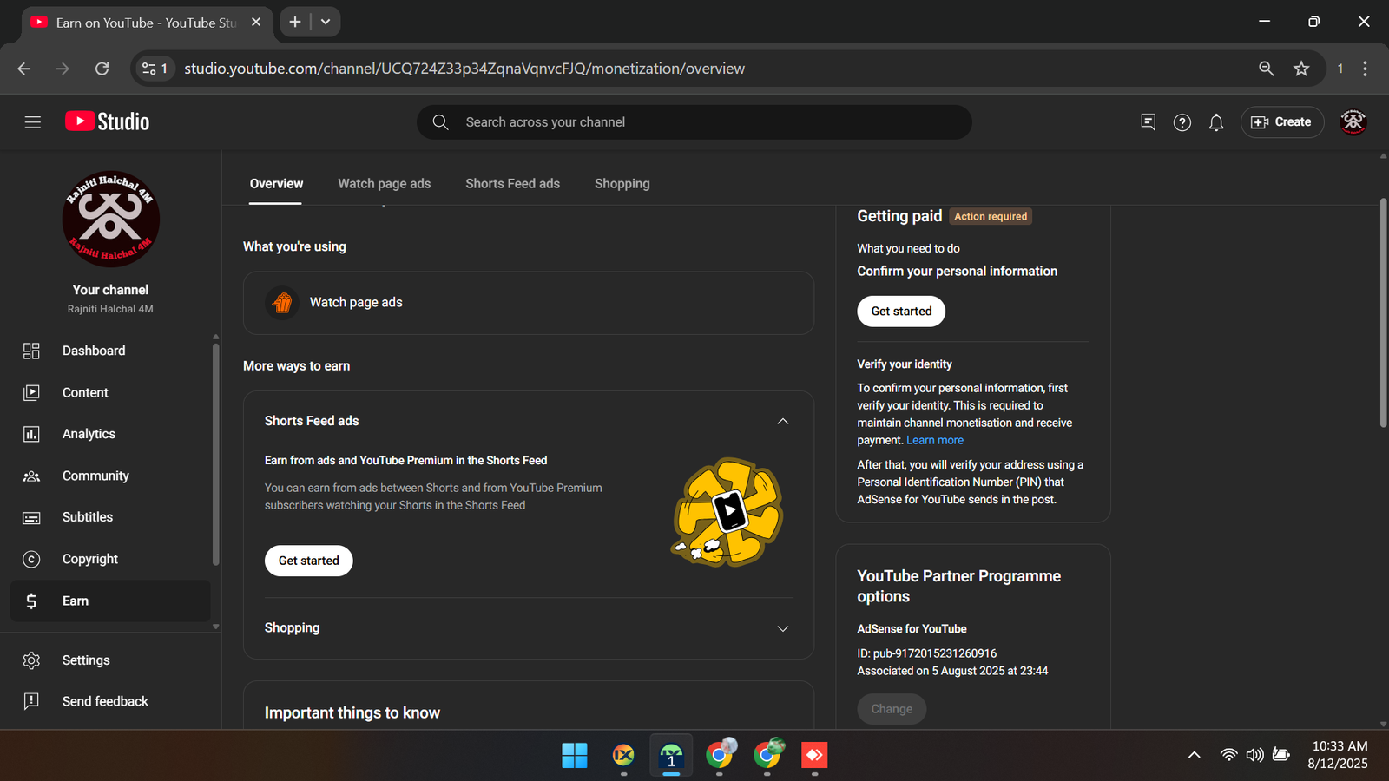The height and width of the screenshot is (781, 1389).
Task: Switch to the Shopping tab
Action: pyautogui.click(x=622, y=184)
